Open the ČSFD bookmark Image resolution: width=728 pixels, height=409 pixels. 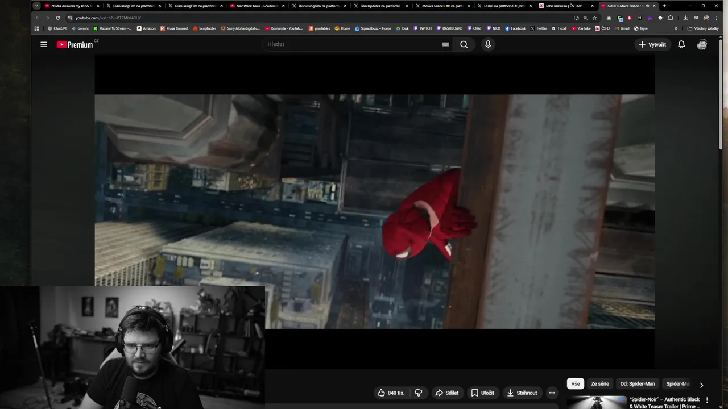602,28
